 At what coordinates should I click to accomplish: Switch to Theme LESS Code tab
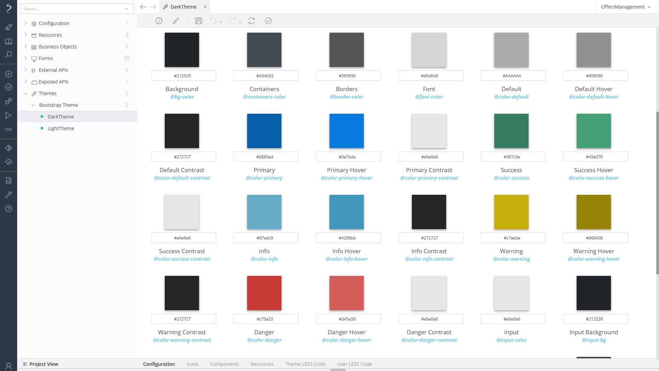[305, 364]
